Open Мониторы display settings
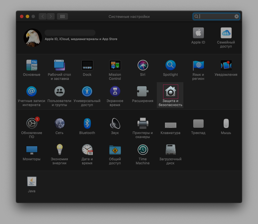 point(31,150)
